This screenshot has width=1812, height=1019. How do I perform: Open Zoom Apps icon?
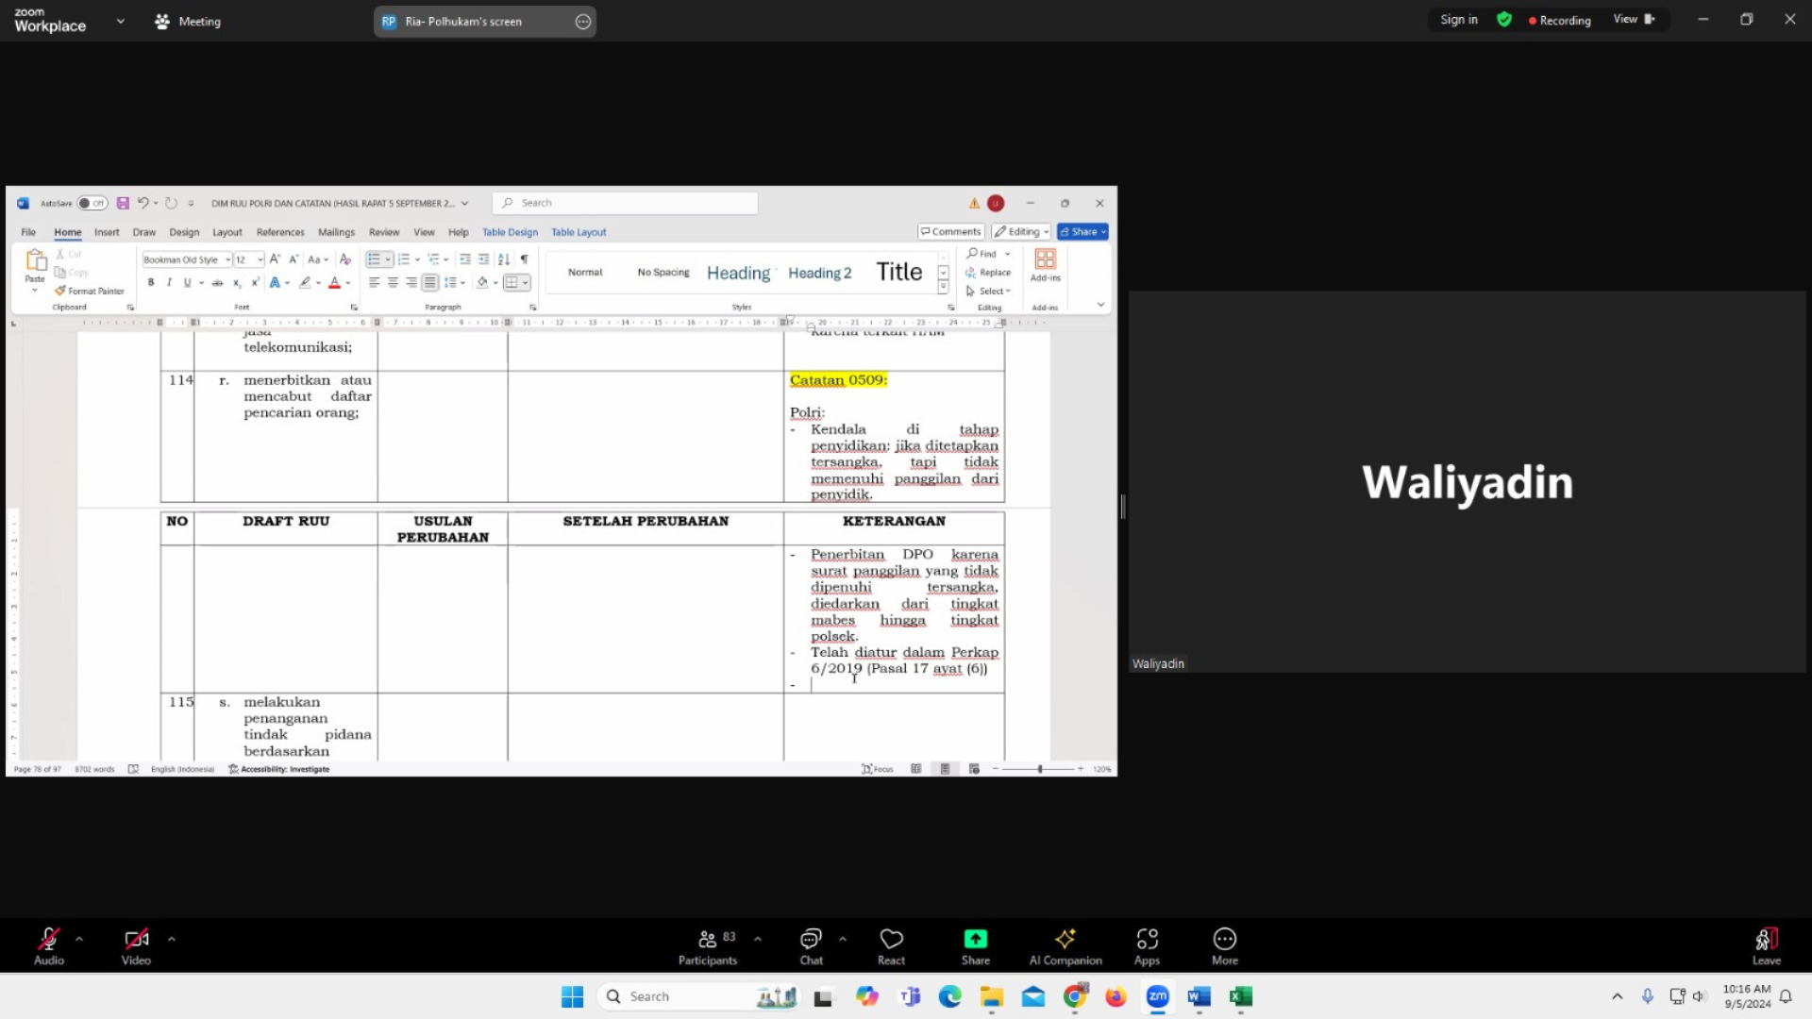click(1147, 946)
